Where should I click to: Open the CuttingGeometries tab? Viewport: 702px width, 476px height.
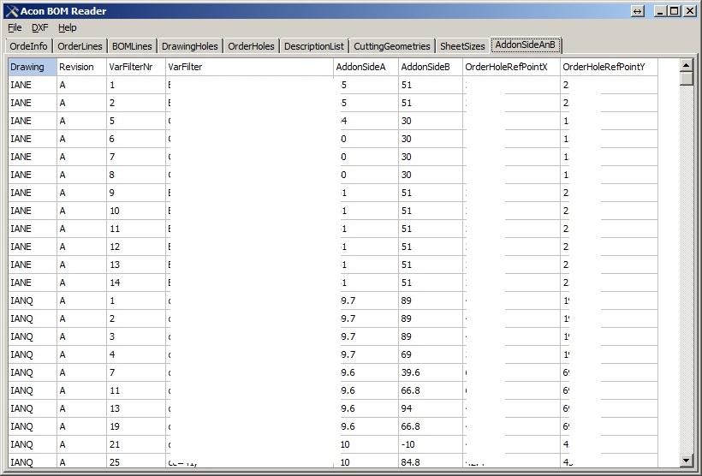pyautogui.click(x=391, y=46)
